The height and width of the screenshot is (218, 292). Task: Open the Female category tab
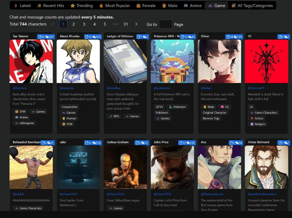146,5
